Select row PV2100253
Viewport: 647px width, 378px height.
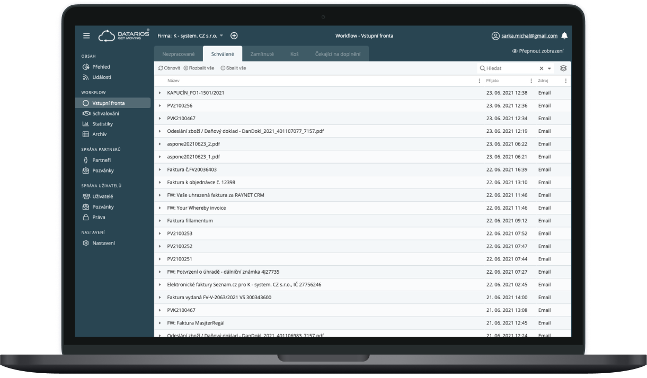click(x=362, y=233)
